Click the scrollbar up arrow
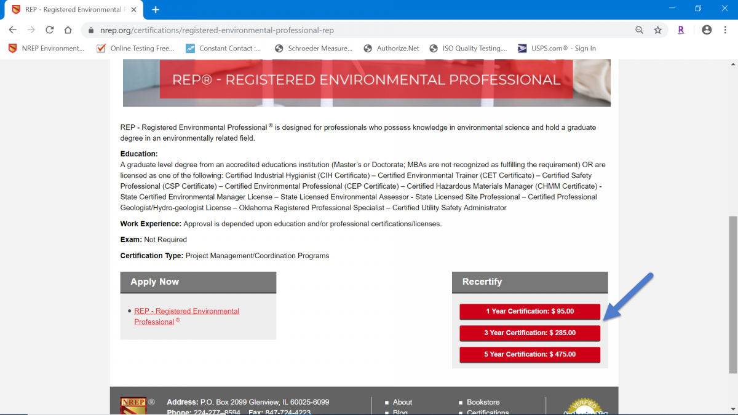 733,64
